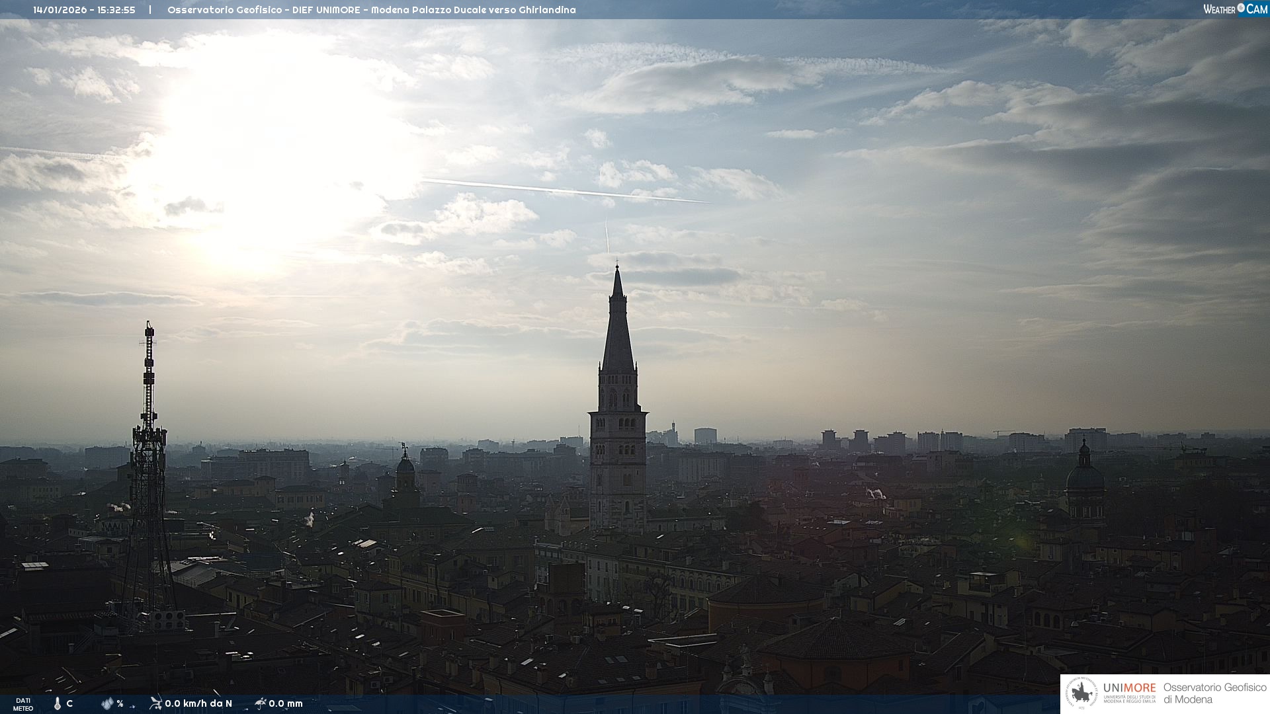Click the humidity percent symbol
The width and height of the screenshot is (1270, 714).
(120, 703)
